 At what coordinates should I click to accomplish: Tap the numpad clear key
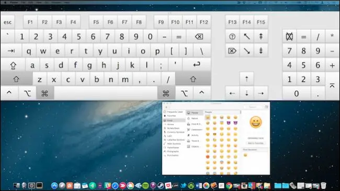pyautogui.click(x=289, y=37)
